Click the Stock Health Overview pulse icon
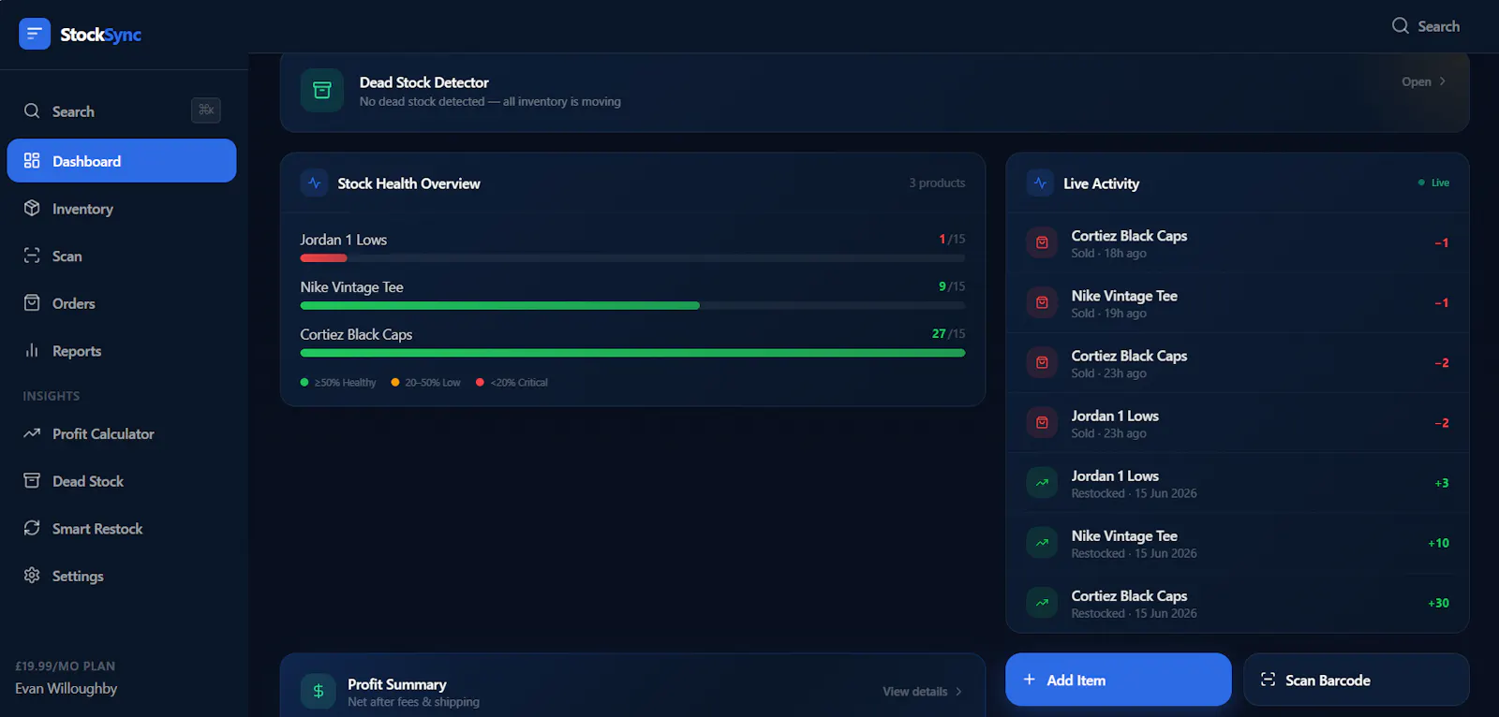 pyautogui.click(x=315, y=183)
